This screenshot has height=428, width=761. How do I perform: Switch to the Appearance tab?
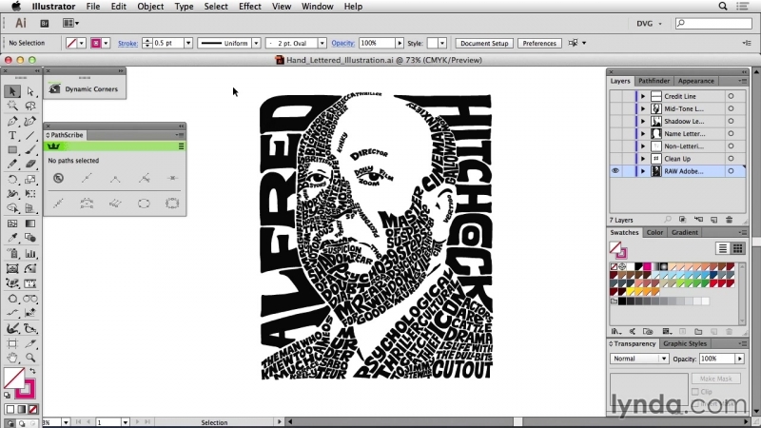coord(696,81)
